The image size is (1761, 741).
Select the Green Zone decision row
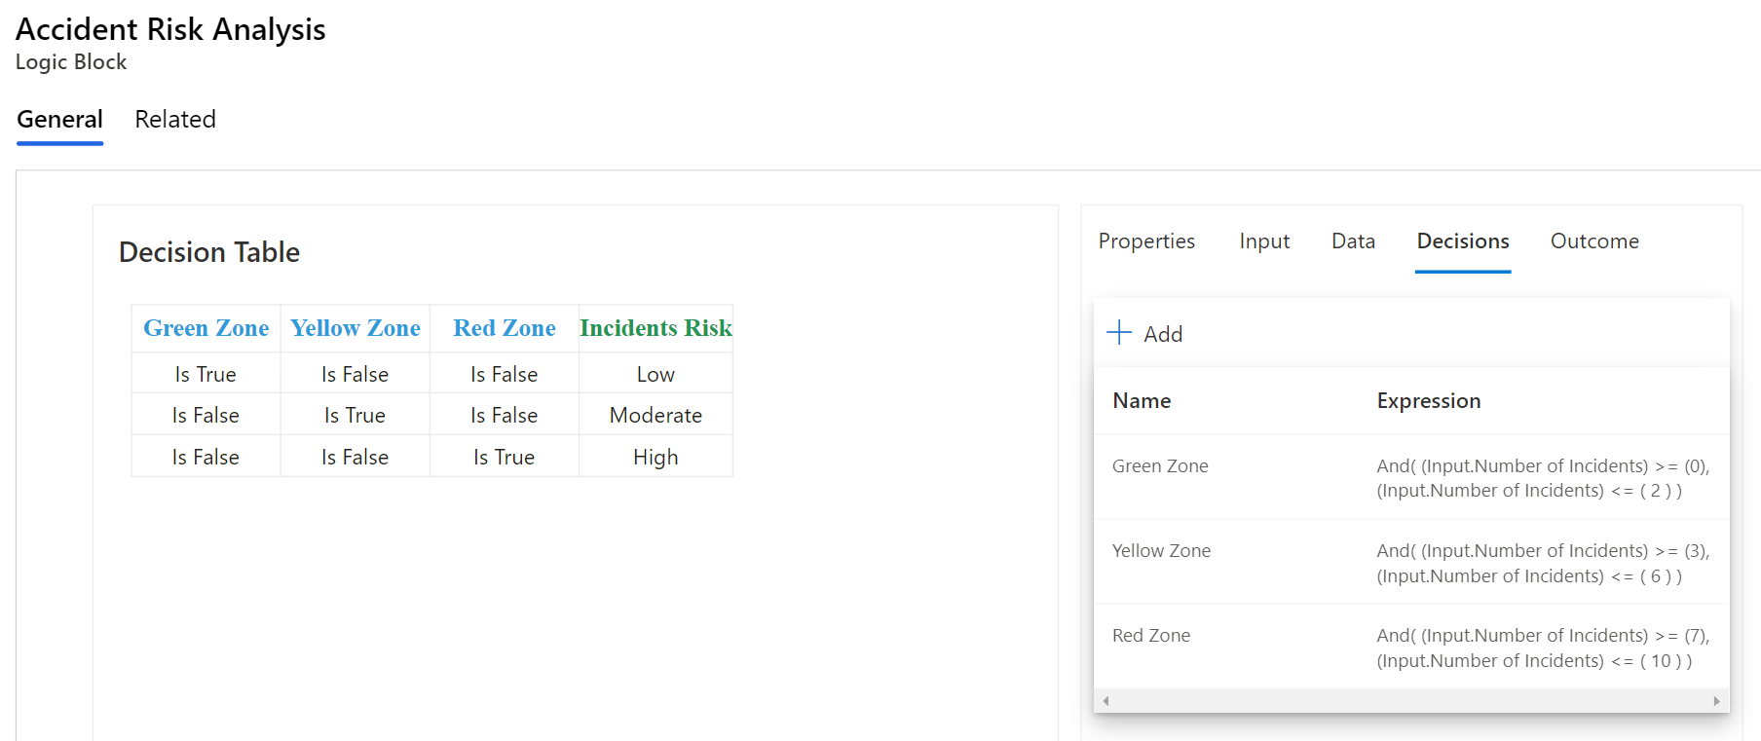[1160, 466]
